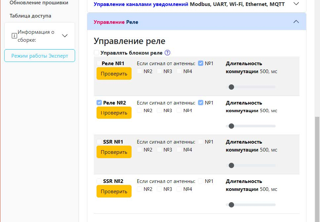Screen dimensions: 320x222
Task: Click the Реле №2 duration slider
Action: (x=251, y=126)
